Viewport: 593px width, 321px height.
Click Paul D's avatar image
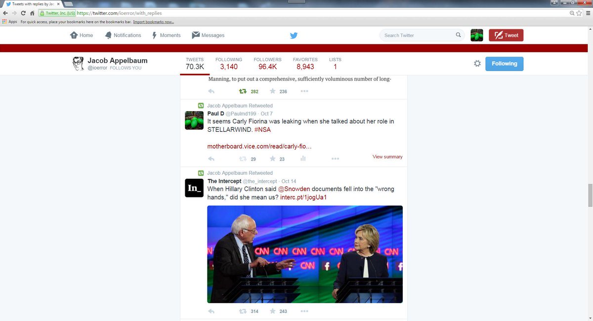point(194,120)
